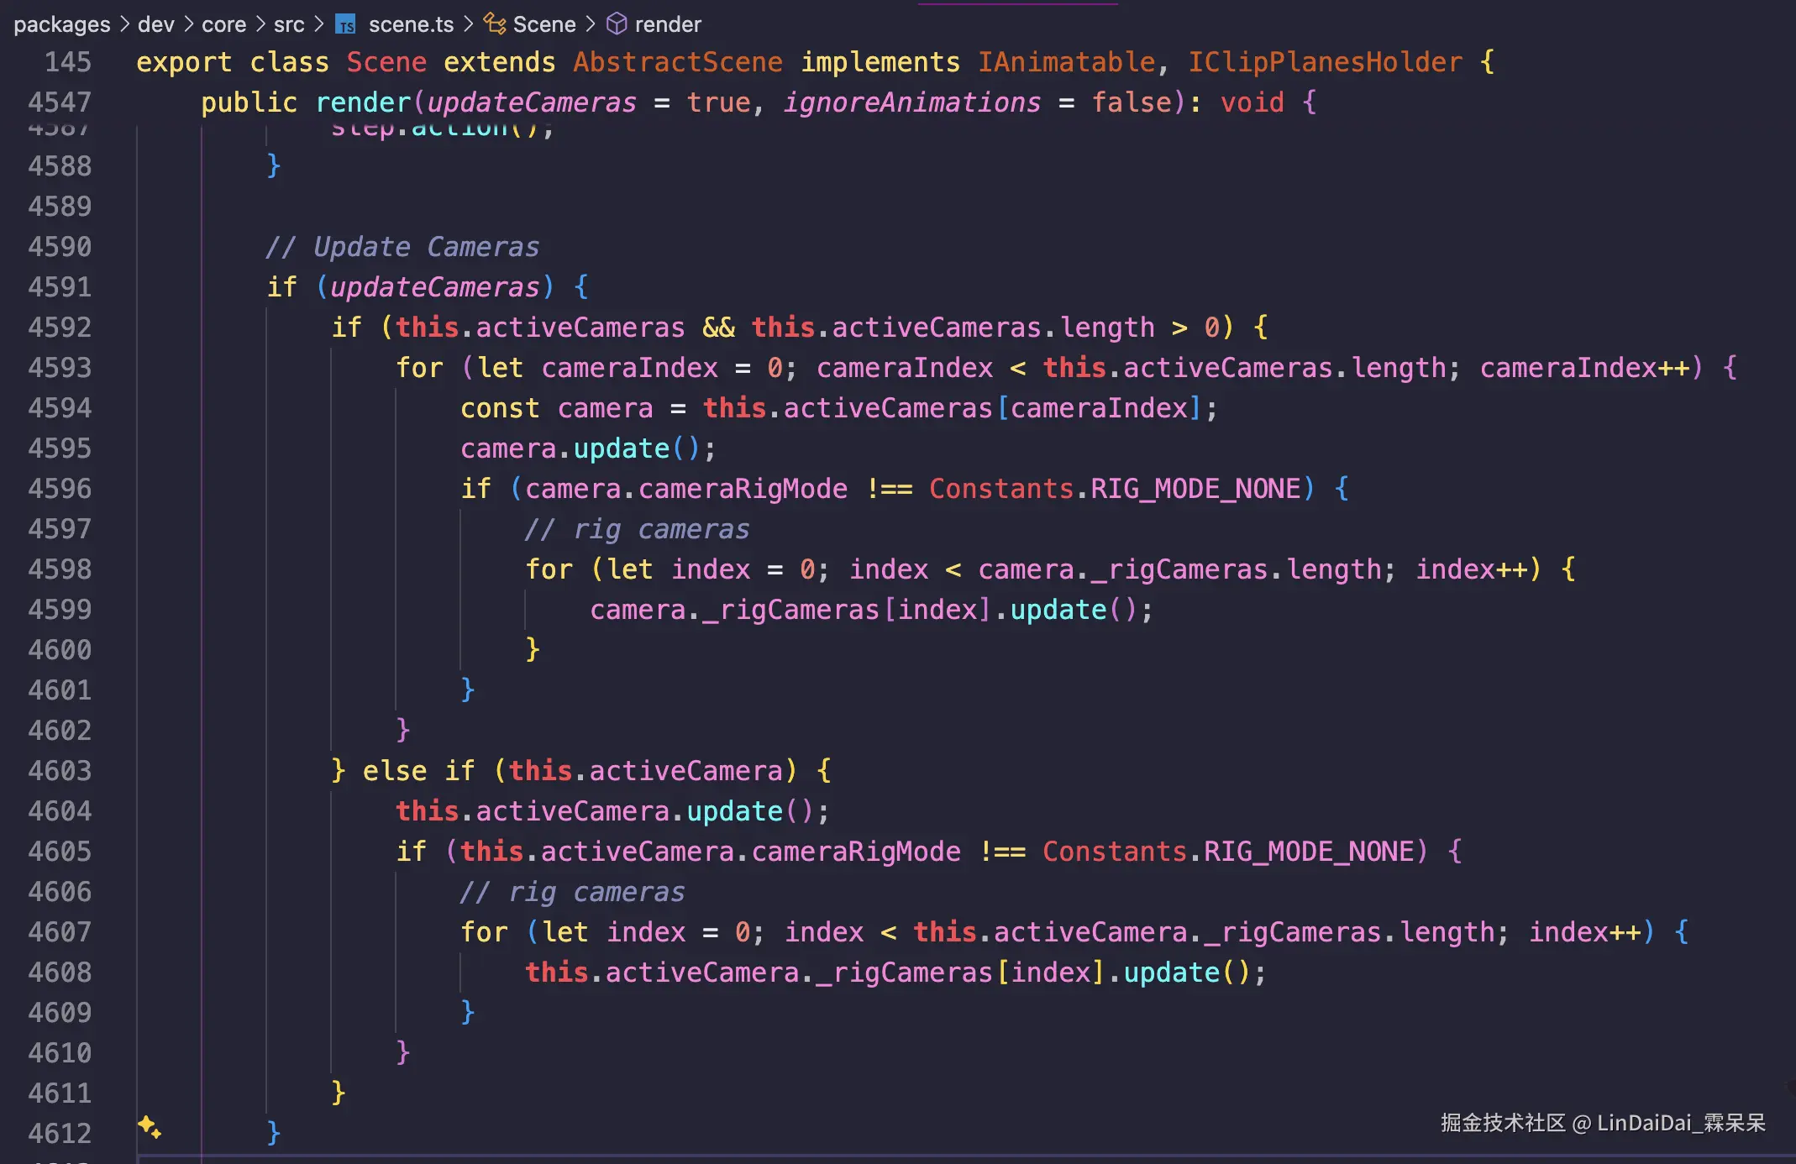
Task: Expand the src breadcrumb segment
Action: tap(289, 24)
